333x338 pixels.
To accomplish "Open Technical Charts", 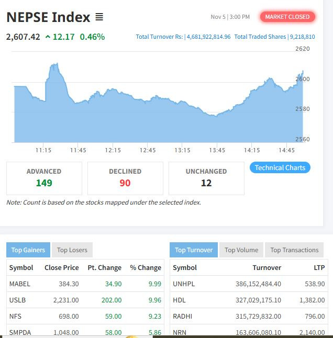I will point(280,167).
